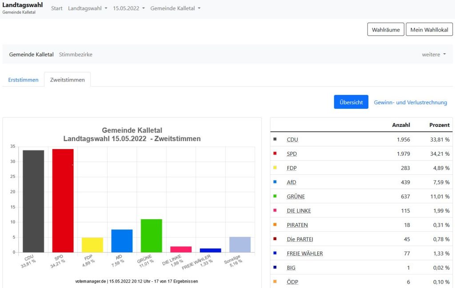Click the gray CDU bar in the chart
The width and height of the screenshot is (455, 288).
coord(33,201)
